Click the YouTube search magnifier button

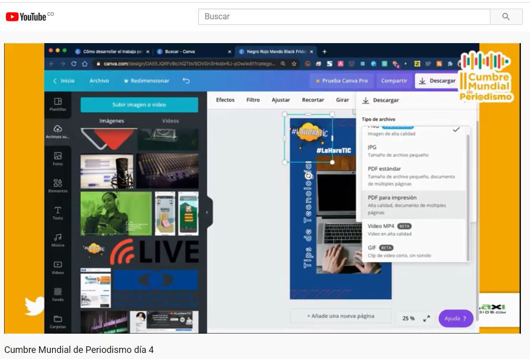pyautogui.click(x=506, y=17)
